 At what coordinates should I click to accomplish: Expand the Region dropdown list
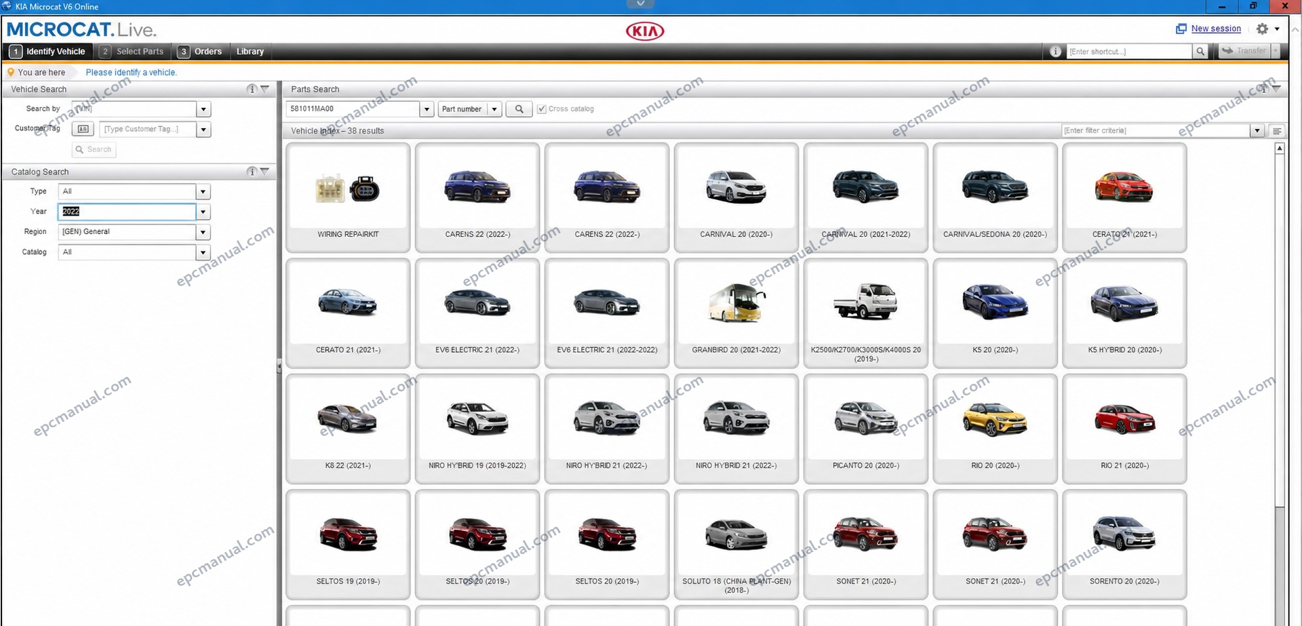tap(203, 232)
